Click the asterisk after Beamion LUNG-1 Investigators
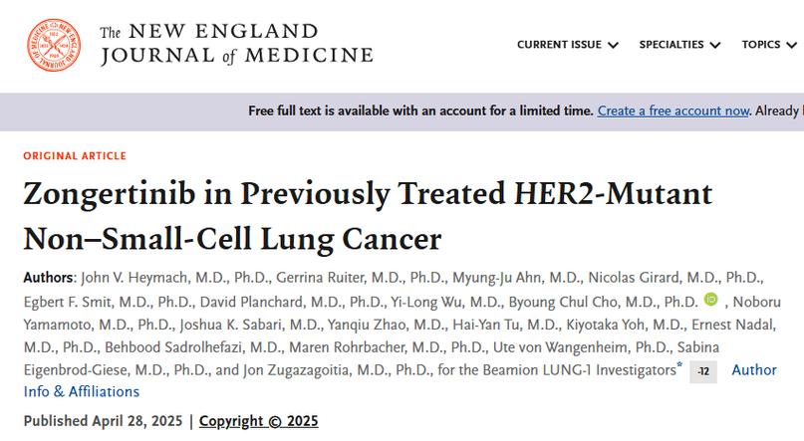 [x=679, y=365]
